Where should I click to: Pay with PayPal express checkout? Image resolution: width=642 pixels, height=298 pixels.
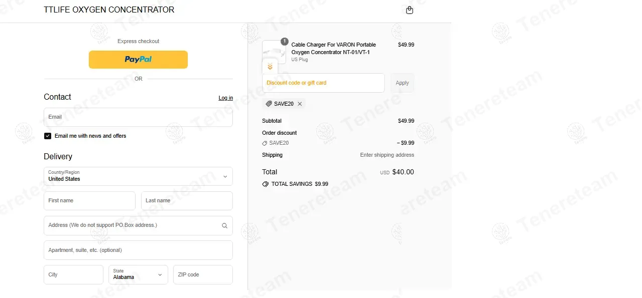point(138,59)
